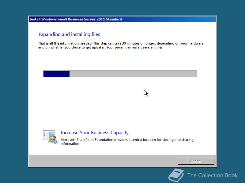Click the 'Increase Your Business Capacity' heading

pos(95,133)
